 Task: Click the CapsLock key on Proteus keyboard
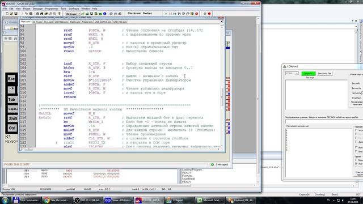click(12, 109)
